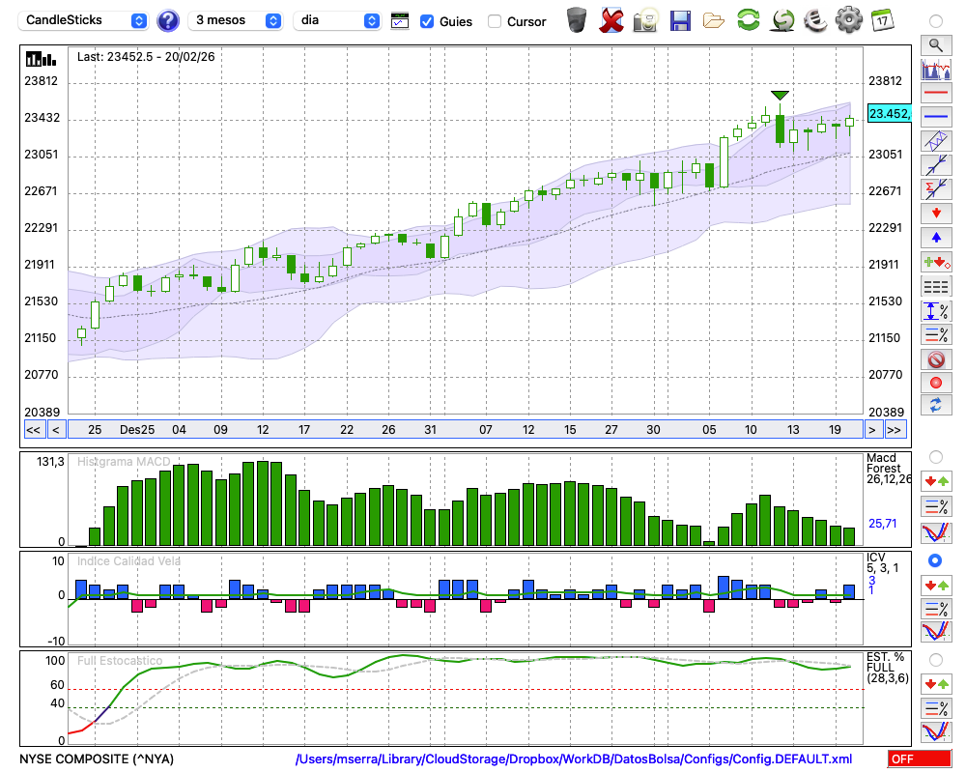Select the red horizontal line tool
This screenshot has height=773, width=966.
pos(936,93)
